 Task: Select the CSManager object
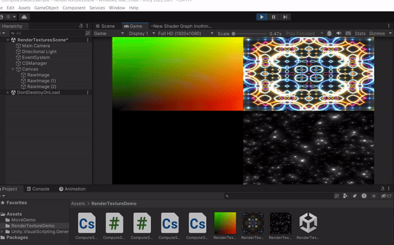(x=34, y=63)
